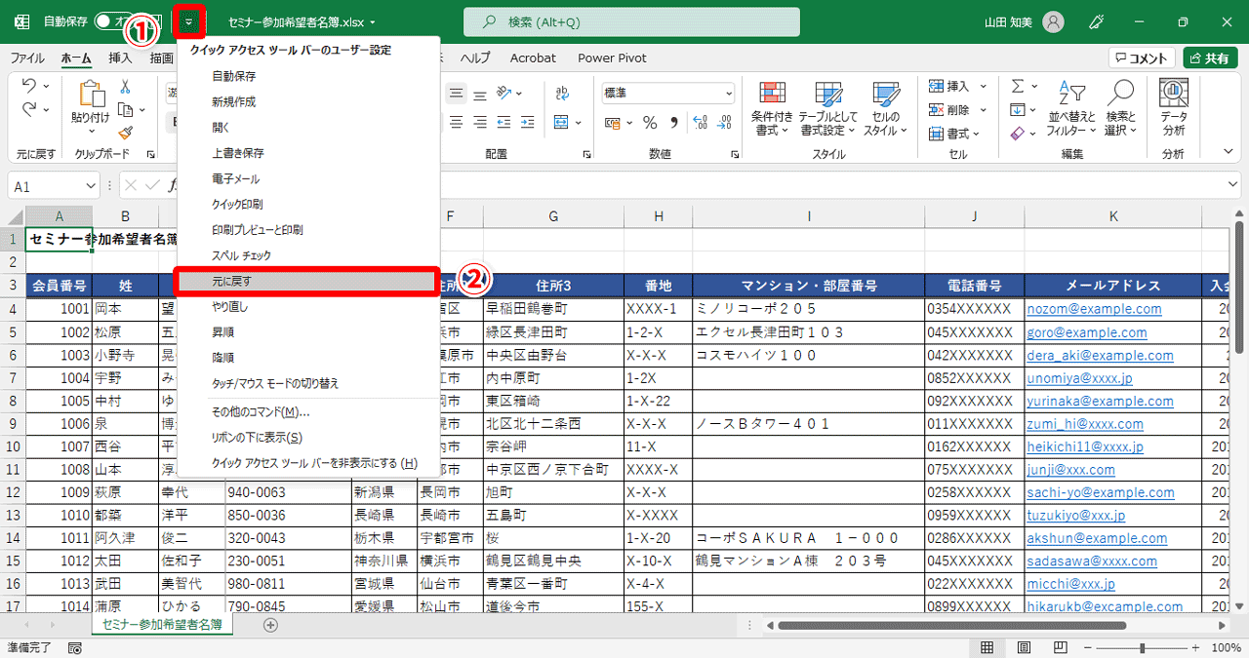Switch to Page Layout view in status bar

pos(1023,647)
